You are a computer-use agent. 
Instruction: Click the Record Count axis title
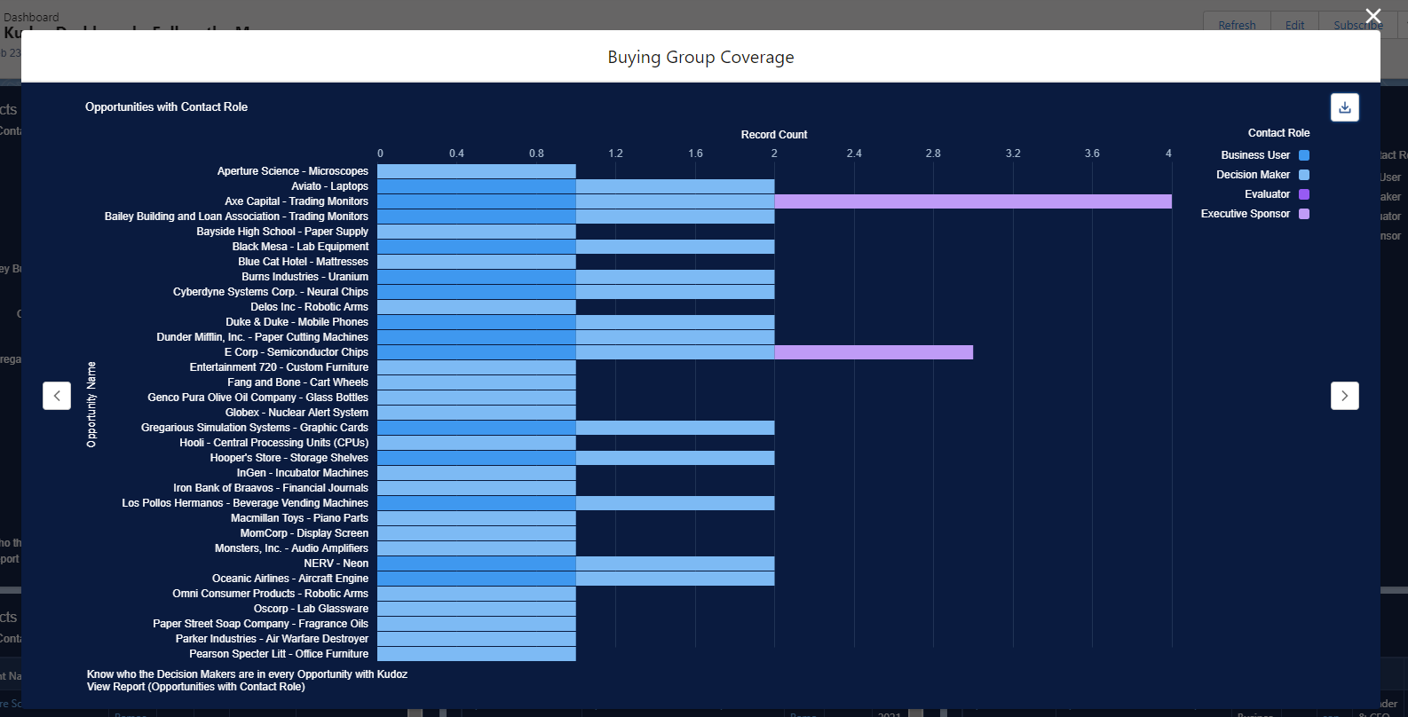tap(774, 135)
